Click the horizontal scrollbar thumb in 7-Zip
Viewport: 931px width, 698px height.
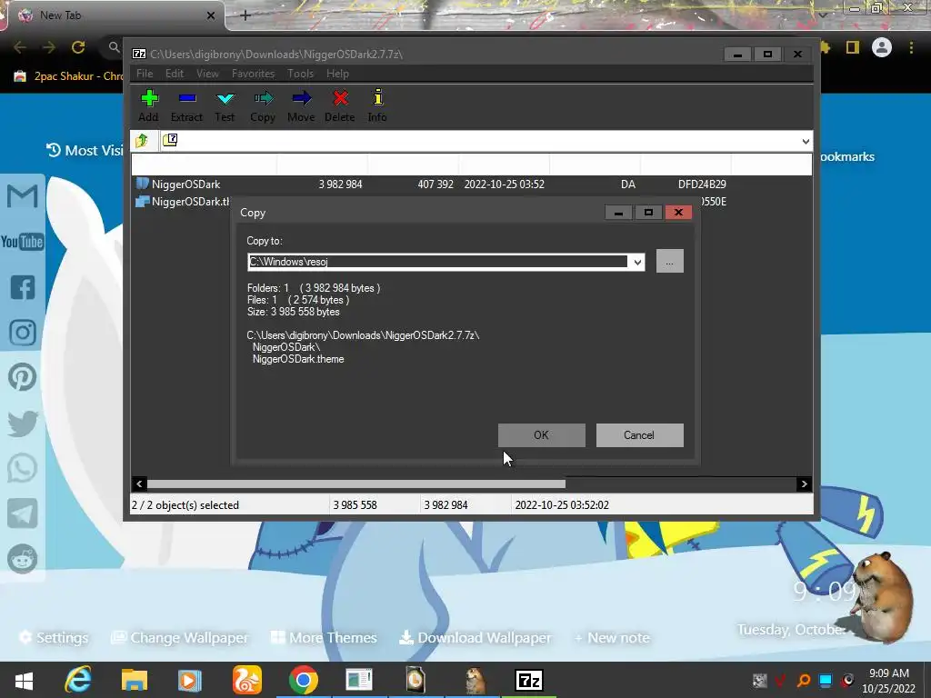[356, 484]
